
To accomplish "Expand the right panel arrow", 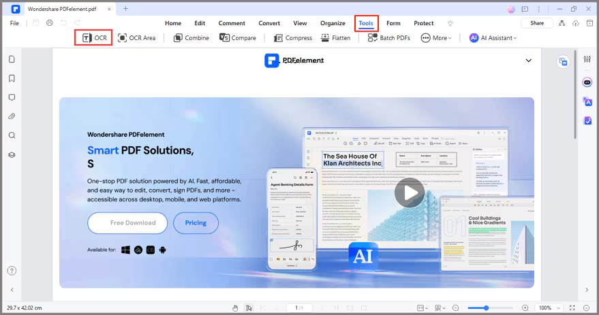I will [x=587, y=290].
